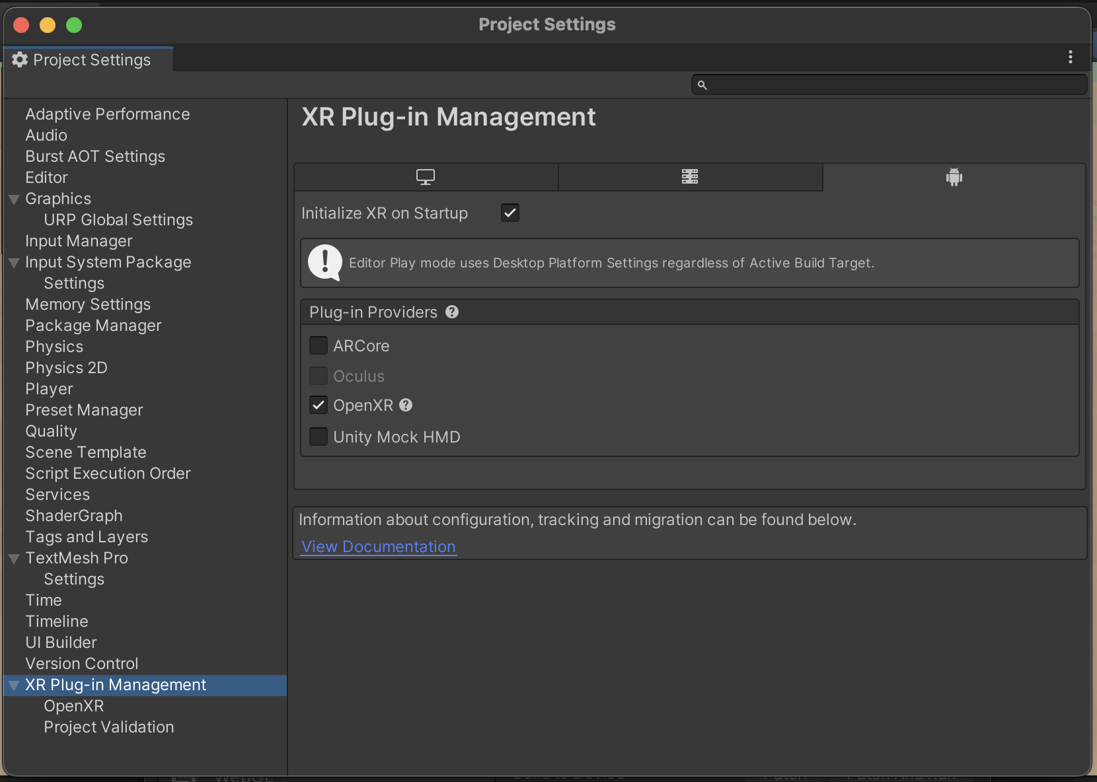
Task: Select Timeline settings
Action: 57,622
